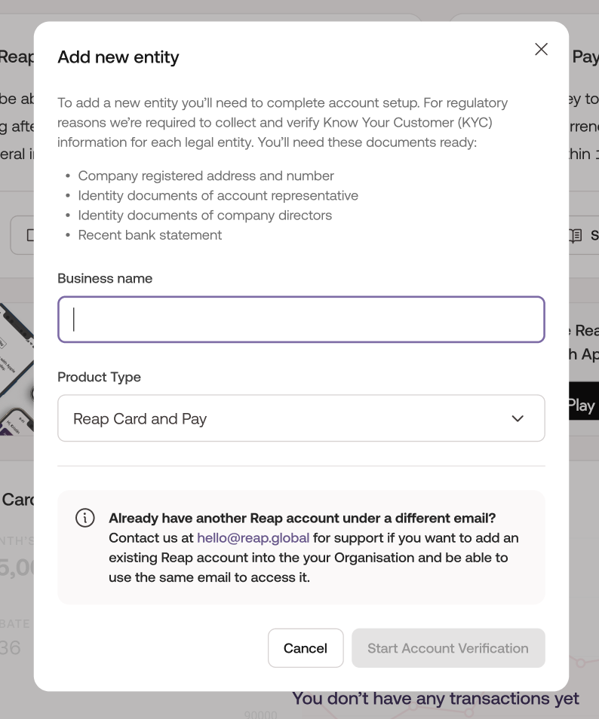Close the Add new entity dialog
Image resolution: width=599 pixels, height=719 pixels.
(x=541, y=49)
